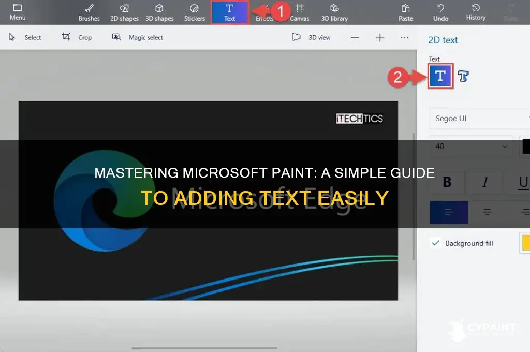
Task: Open the 3D shapes tab
Action: (159, 12)
